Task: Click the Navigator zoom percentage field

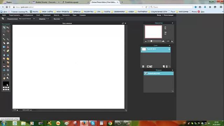Action: (168, 41)
